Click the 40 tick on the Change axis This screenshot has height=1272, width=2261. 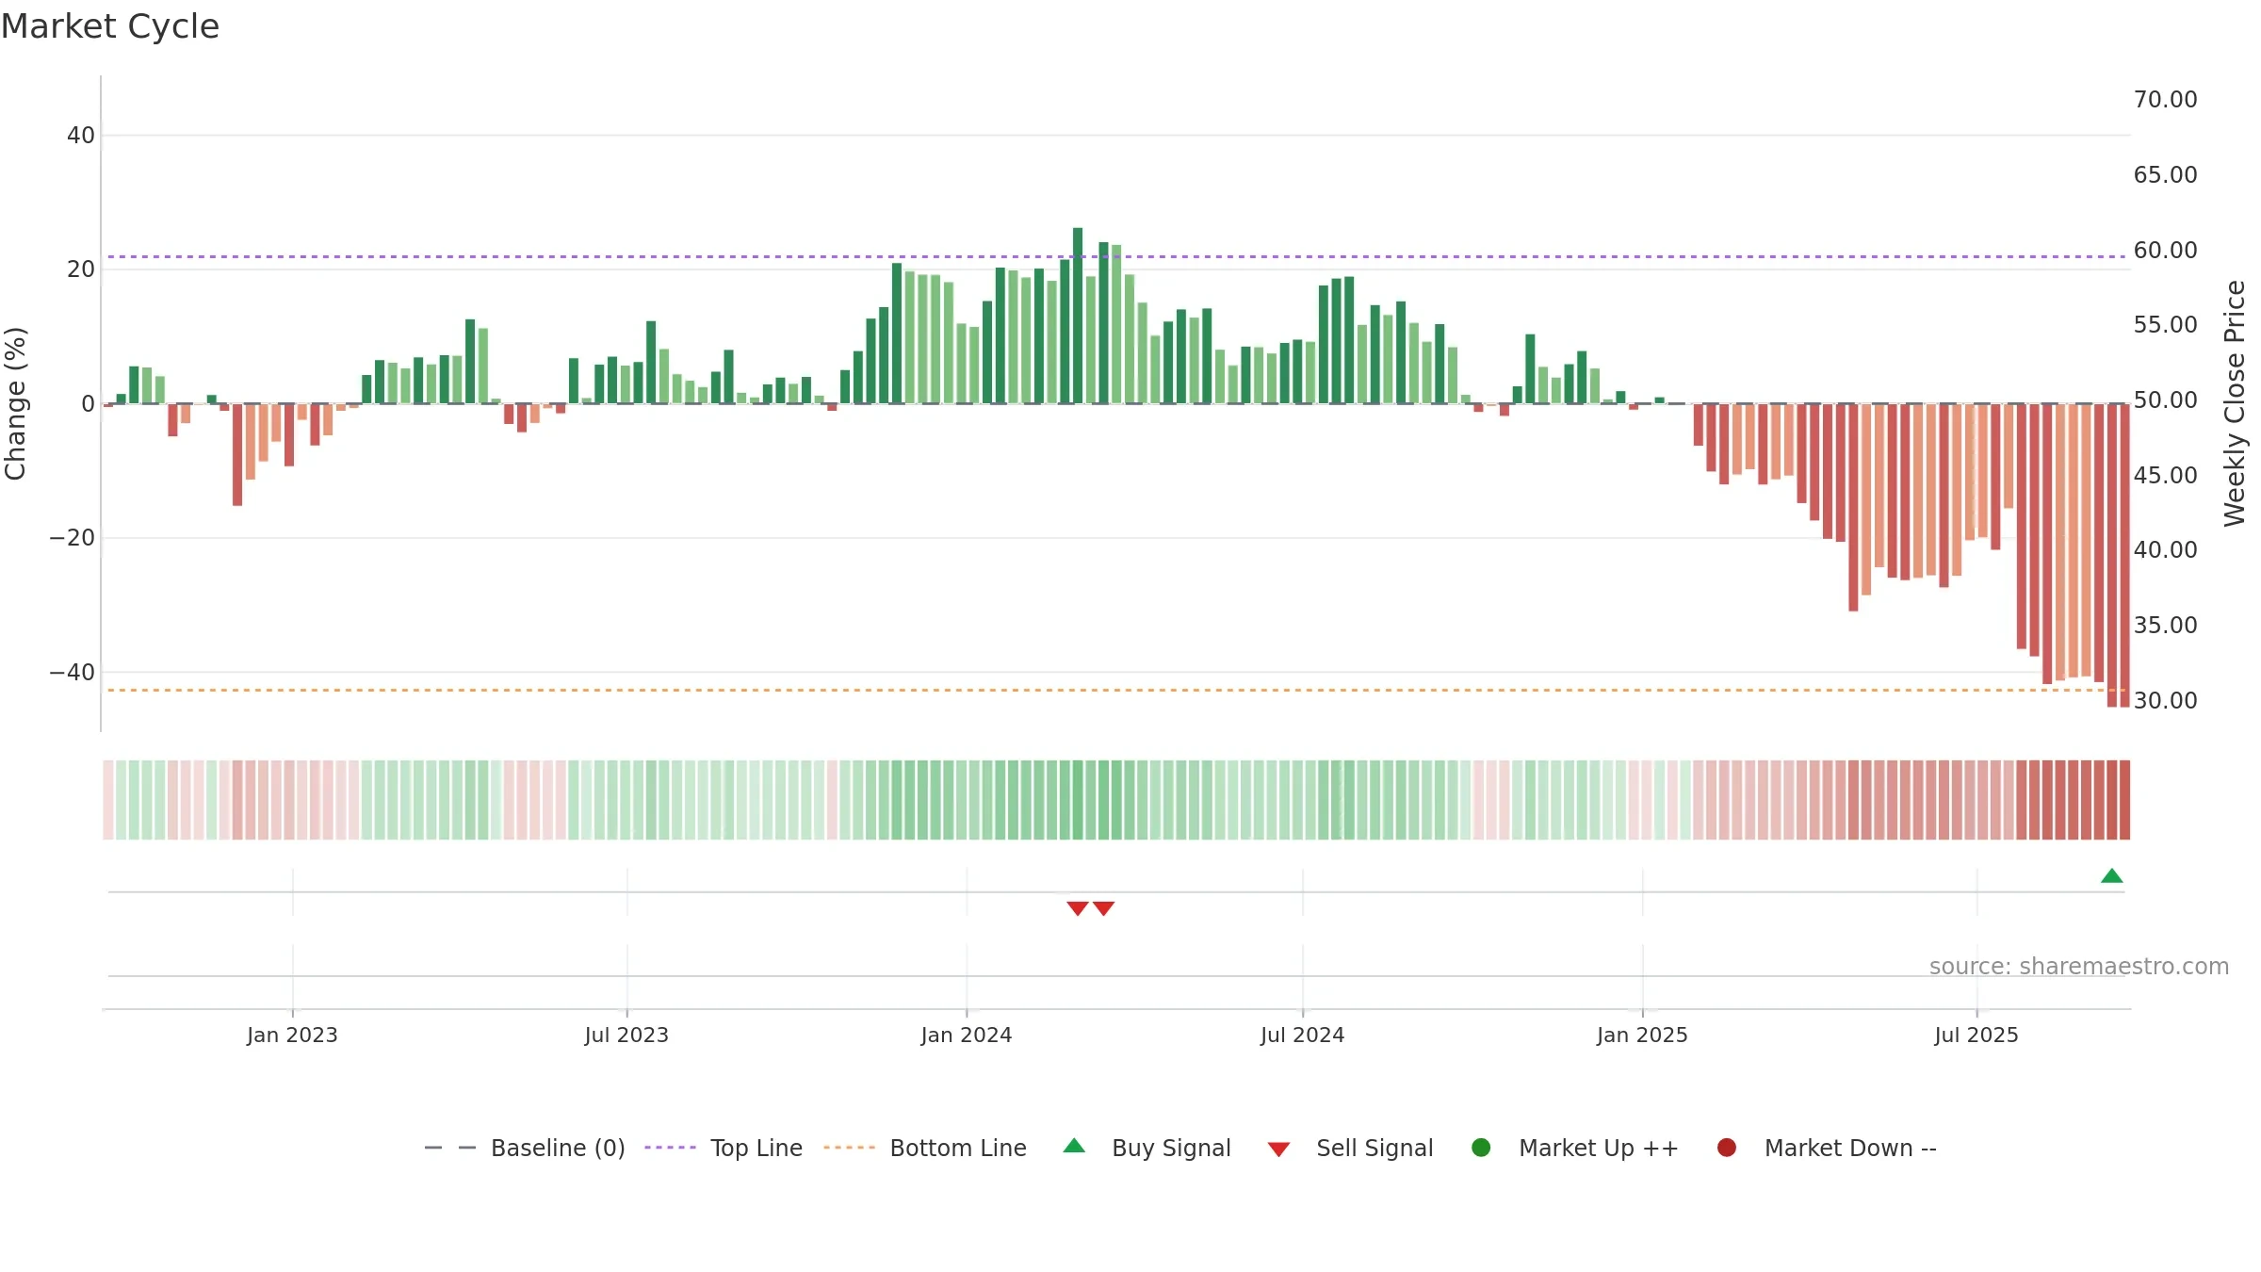pyautogui.click(x=80, y=135)
